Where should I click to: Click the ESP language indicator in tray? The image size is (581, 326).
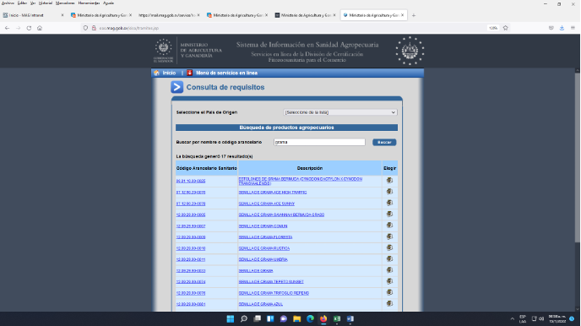[x=523, y=319]
